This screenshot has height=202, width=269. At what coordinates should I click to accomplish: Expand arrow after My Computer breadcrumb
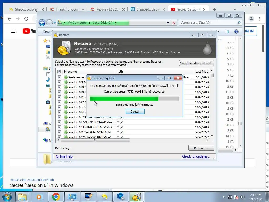[90, 23]
